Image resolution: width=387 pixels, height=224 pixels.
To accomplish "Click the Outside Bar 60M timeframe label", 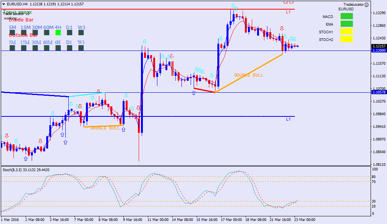I will [48, 43].
